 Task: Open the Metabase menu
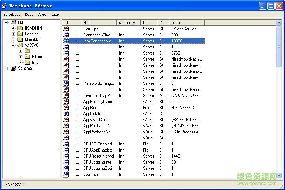point(12,14)
